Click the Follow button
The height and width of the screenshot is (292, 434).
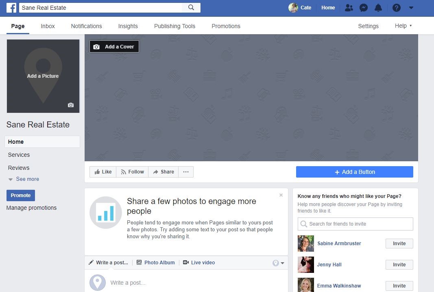point(132,172)
